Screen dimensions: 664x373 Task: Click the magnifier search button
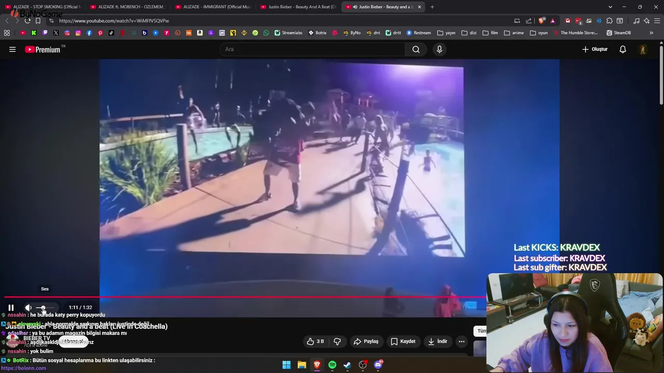[416, 49]
